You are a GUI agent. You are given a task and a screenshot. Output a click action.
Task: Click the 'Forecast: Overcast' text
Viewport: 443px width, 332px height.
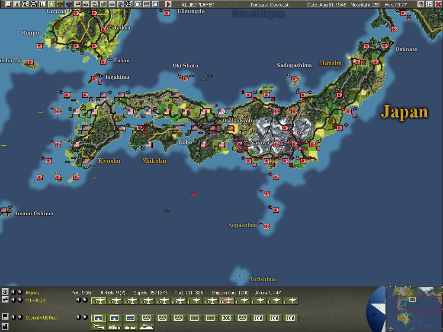[270, 5]
